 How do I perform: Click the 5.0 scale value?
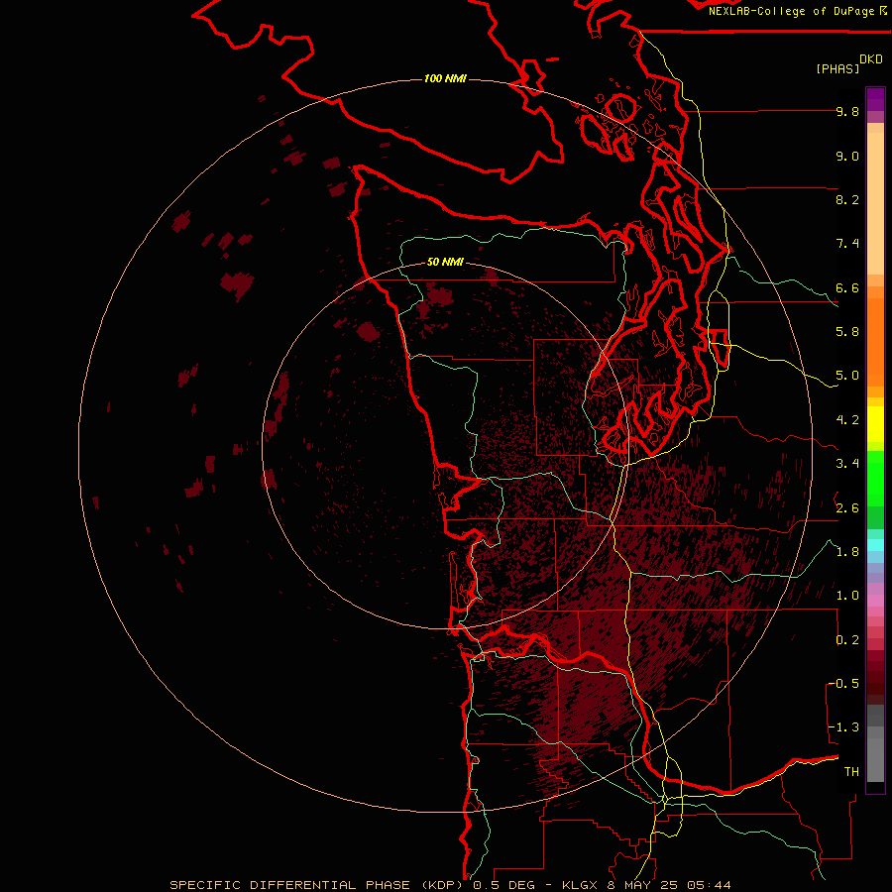(x=847, y=376)
